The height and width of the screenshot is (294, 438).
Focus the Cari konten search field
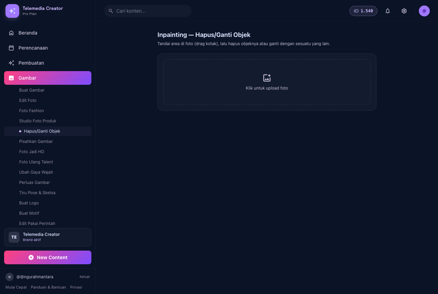[x=148, y=11]
